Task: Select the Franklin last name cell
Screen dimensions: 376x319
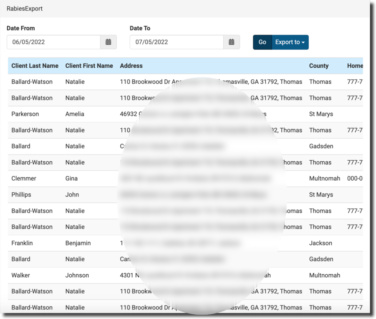Action: pos(22,243)
